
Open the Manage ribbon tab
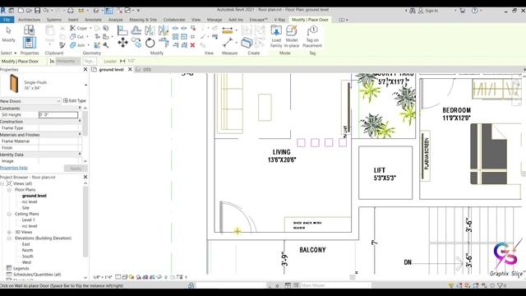click(215, 20)
